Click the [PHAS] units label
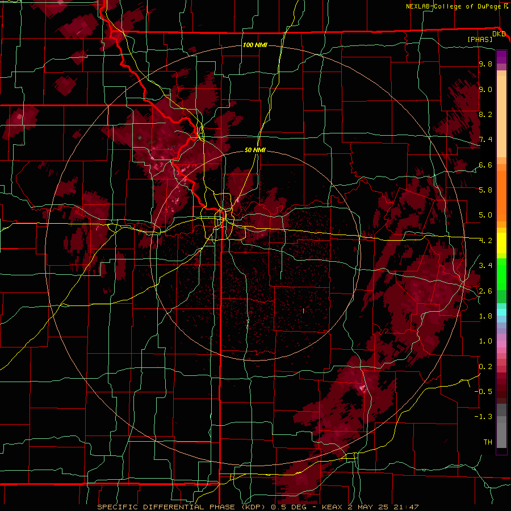511x511 pixels. 480,39
